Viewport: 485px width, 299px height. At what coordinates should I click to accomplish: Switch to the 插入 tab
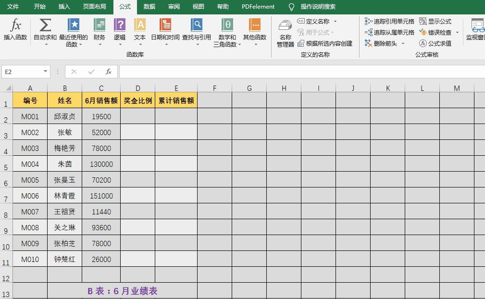(x=64, y=7)
